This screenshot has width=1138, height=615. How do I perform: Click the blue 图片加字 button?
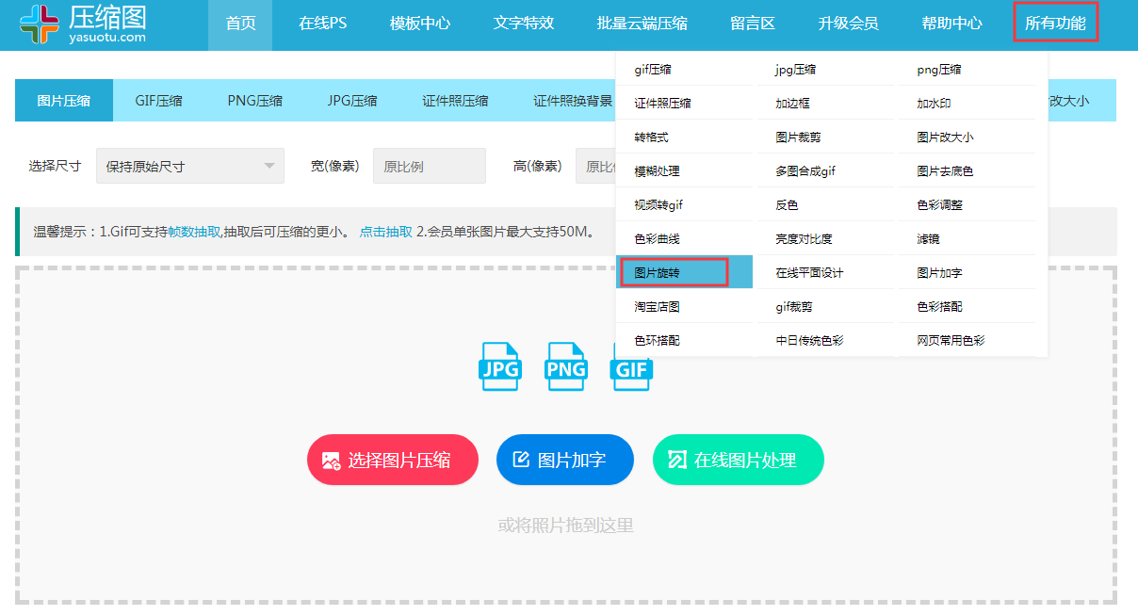[565, 460]
